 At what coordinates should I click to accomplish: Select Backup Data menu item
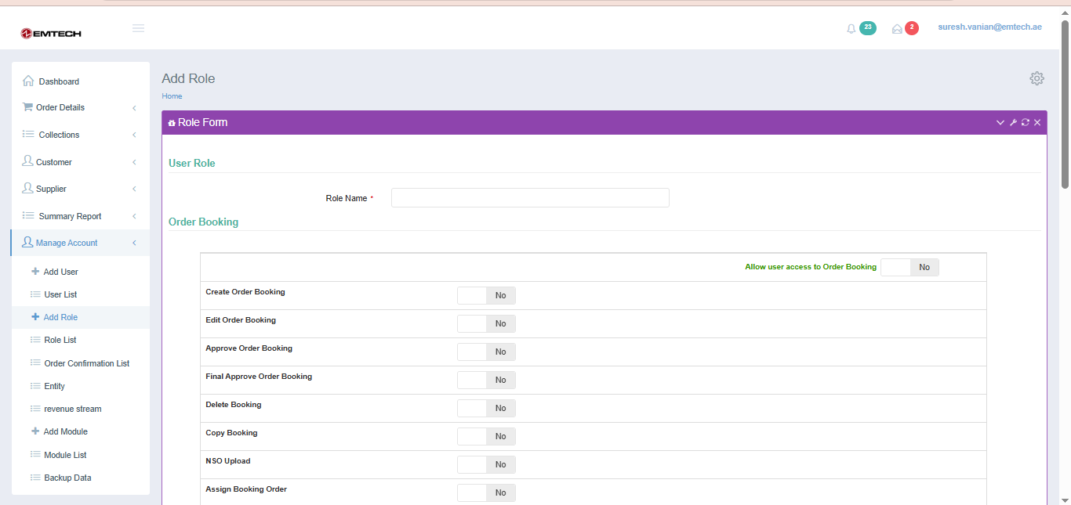(67, 478)
